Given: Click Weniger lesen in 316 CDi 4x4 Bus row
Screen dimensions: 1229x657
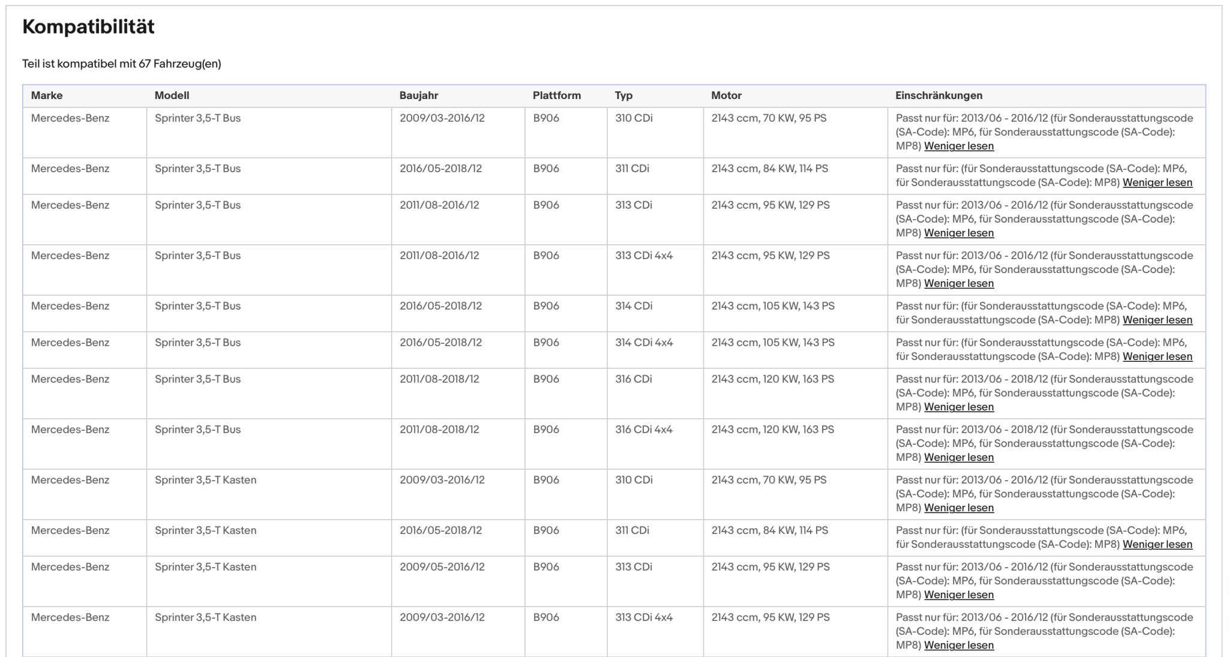Looking at the screenshot, I should [958, 457].
